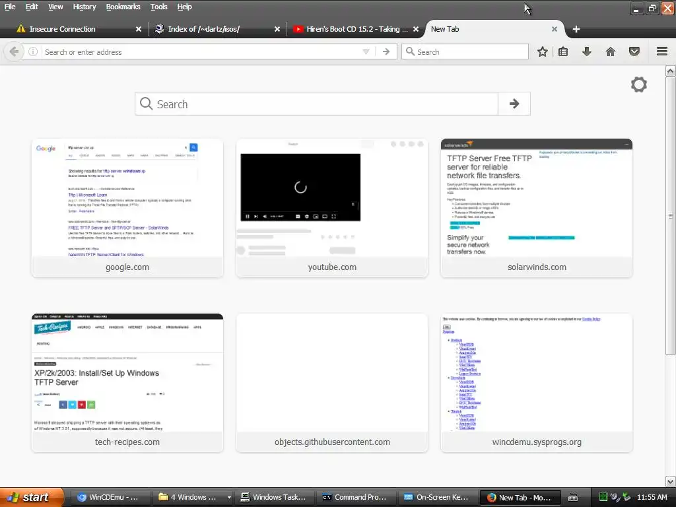Switch to Index of /~dartz/isos/ tab

[x=216, y=29]
